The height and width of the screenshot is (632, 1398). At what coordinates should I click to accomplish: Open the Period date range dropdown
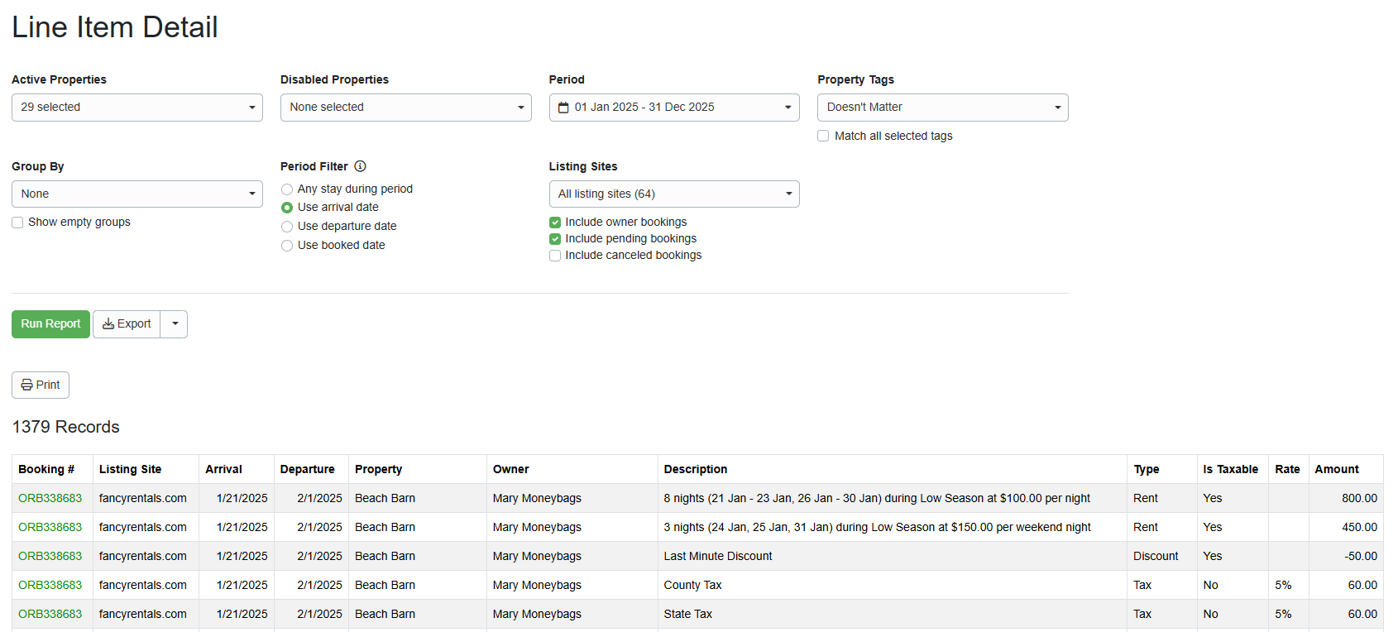point(674,108)
